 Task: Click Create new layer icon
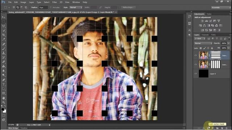pos(222,128)
